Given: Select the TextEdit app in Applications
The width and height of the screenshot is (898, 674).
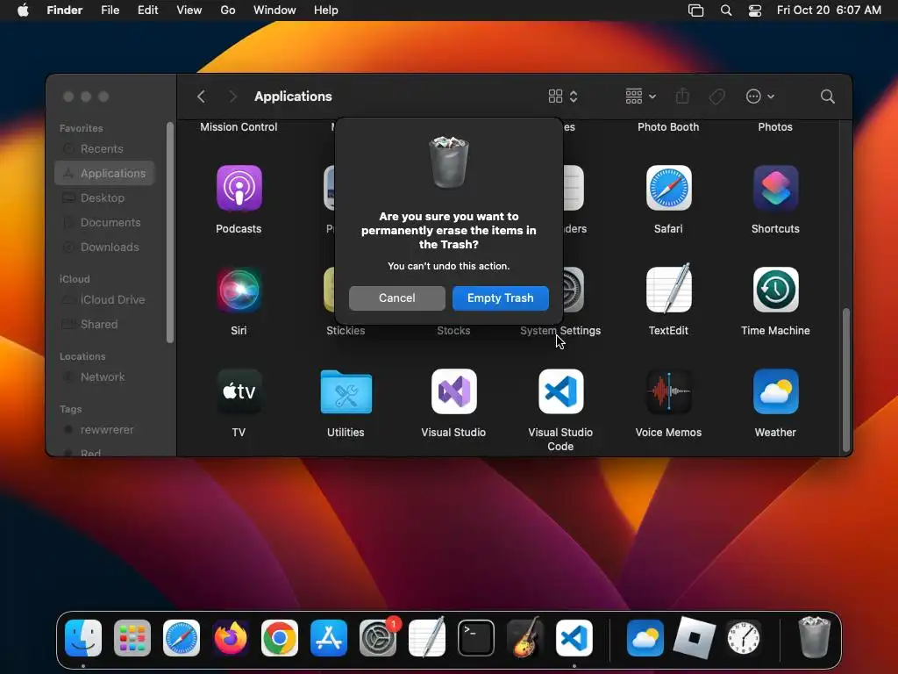Looking at the screenshot, I should [668, 289].
